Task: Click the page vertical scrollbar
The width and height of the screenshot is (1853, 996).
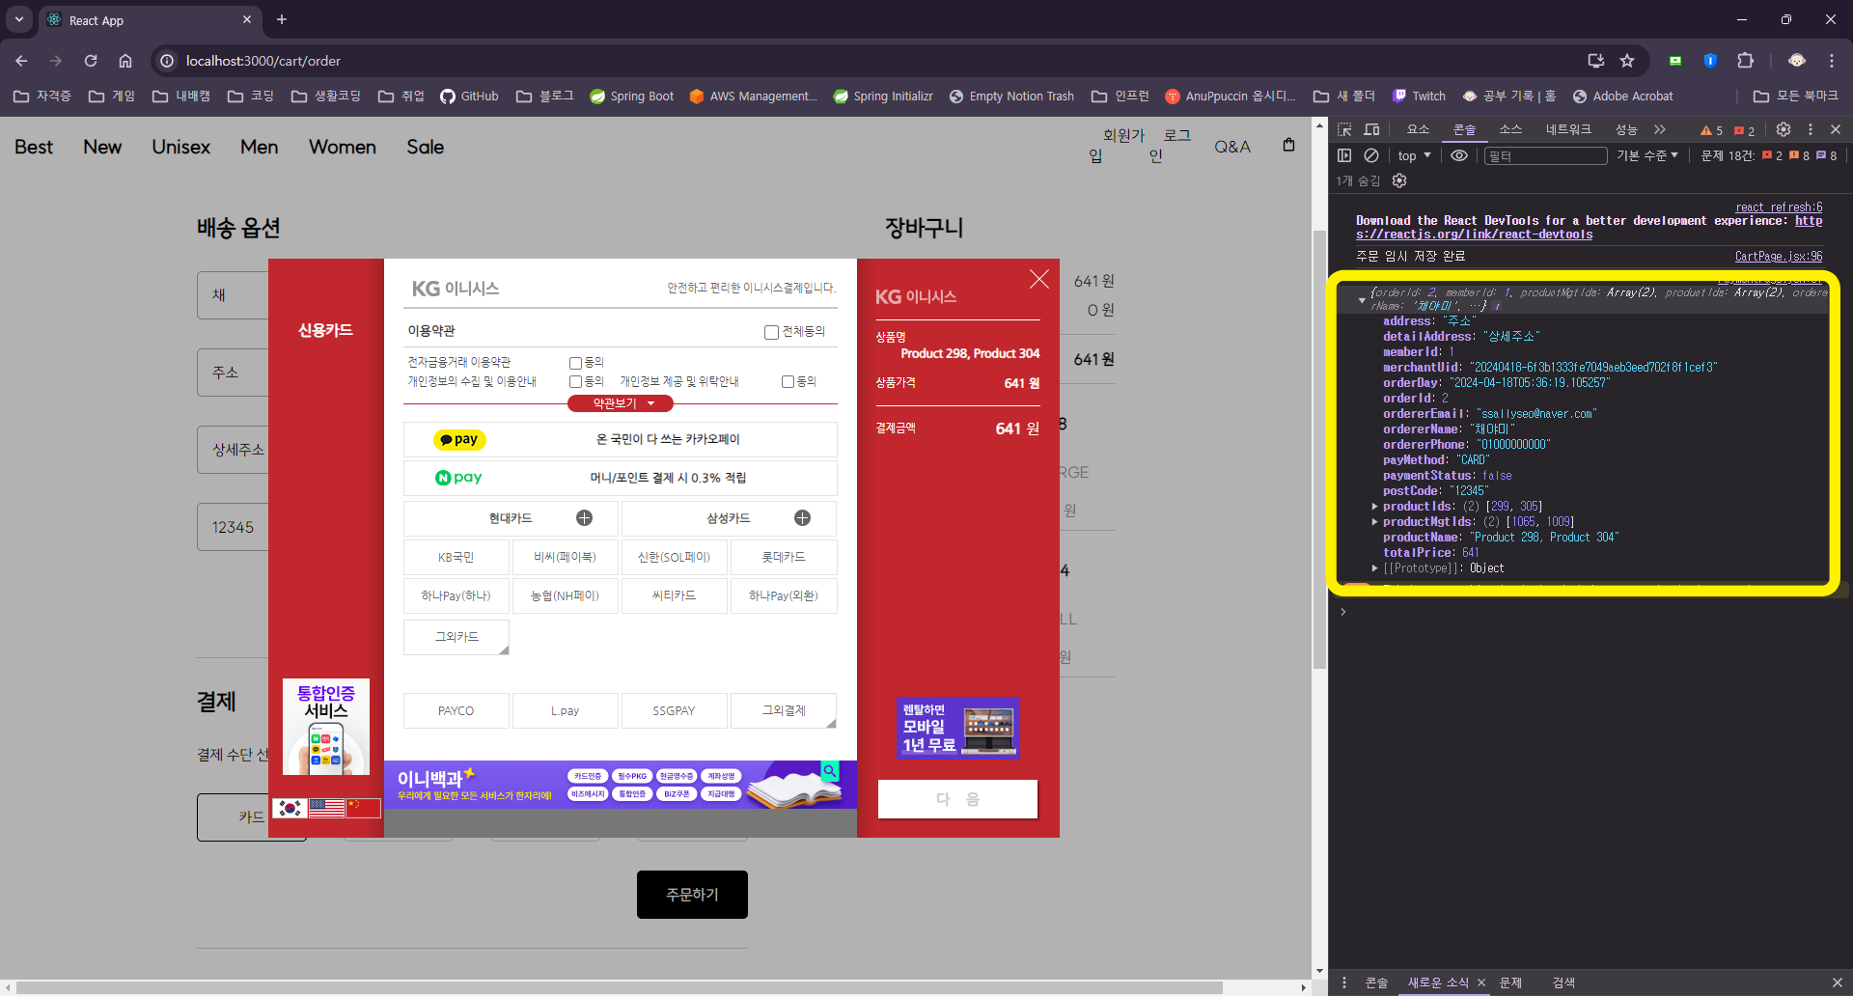Action: click(x=1319, y=449)
